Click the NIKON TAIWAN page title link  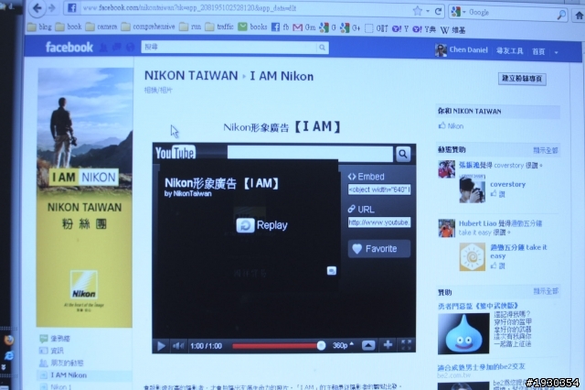coord(191,75)
